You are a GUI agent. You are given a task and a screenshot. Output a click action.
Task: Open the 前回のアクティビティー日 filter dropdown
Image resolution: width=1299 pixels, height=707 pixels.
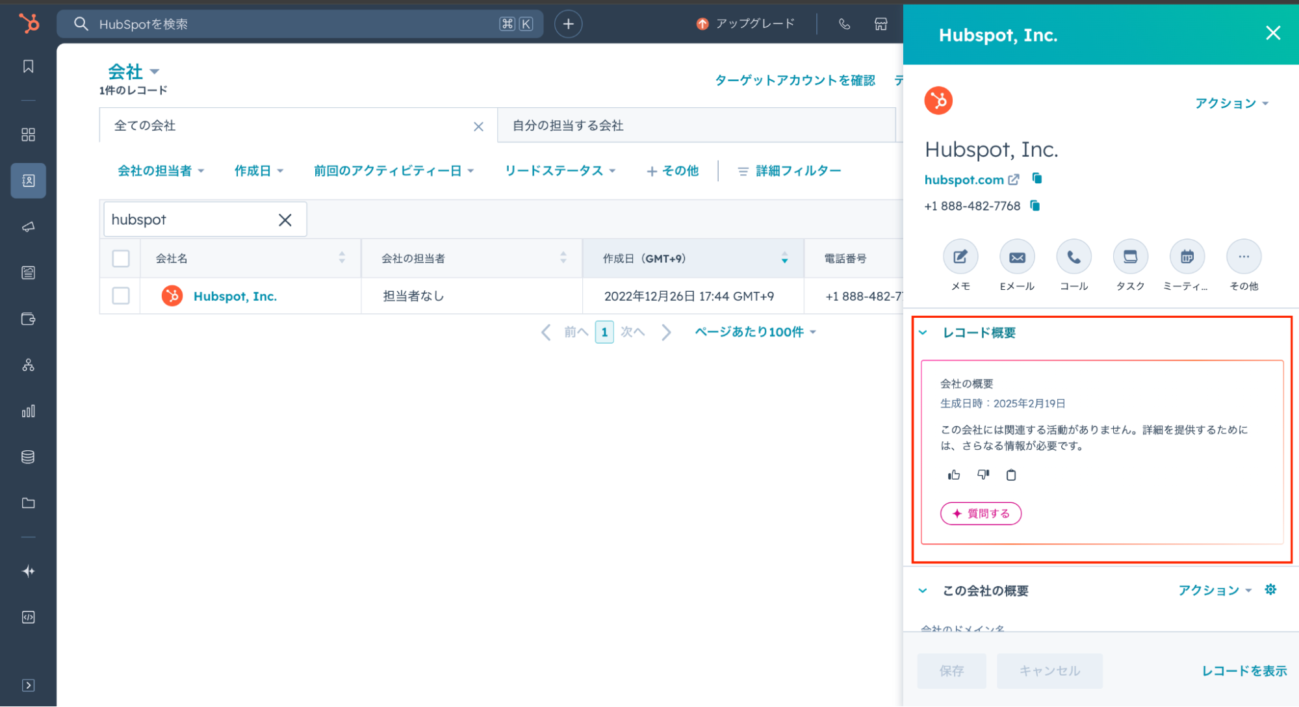click(394, 171)
